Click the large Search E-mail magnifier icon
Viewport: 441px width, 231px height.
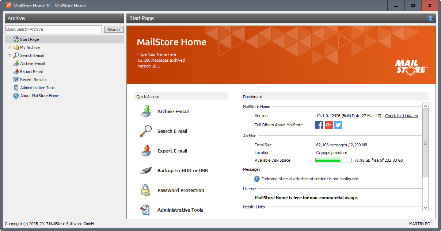click(x=146, y=131)
